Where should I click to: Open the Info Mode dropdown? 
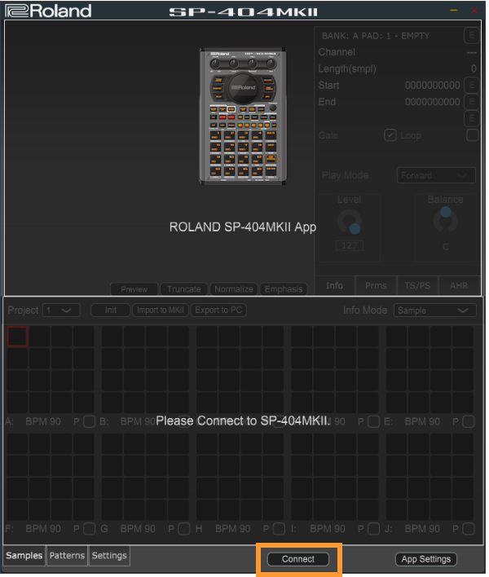pos(434,311)
